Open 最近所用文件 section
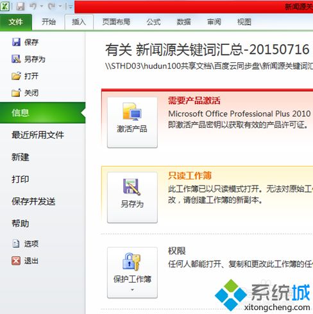 point(38,135)
